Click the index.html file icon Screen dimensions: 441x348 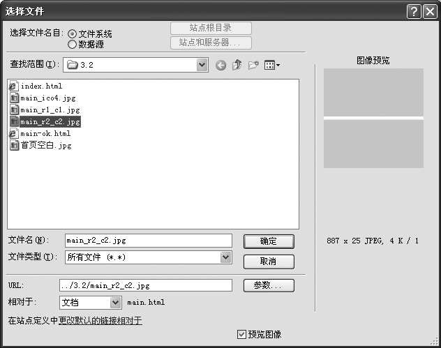(14, 86)
